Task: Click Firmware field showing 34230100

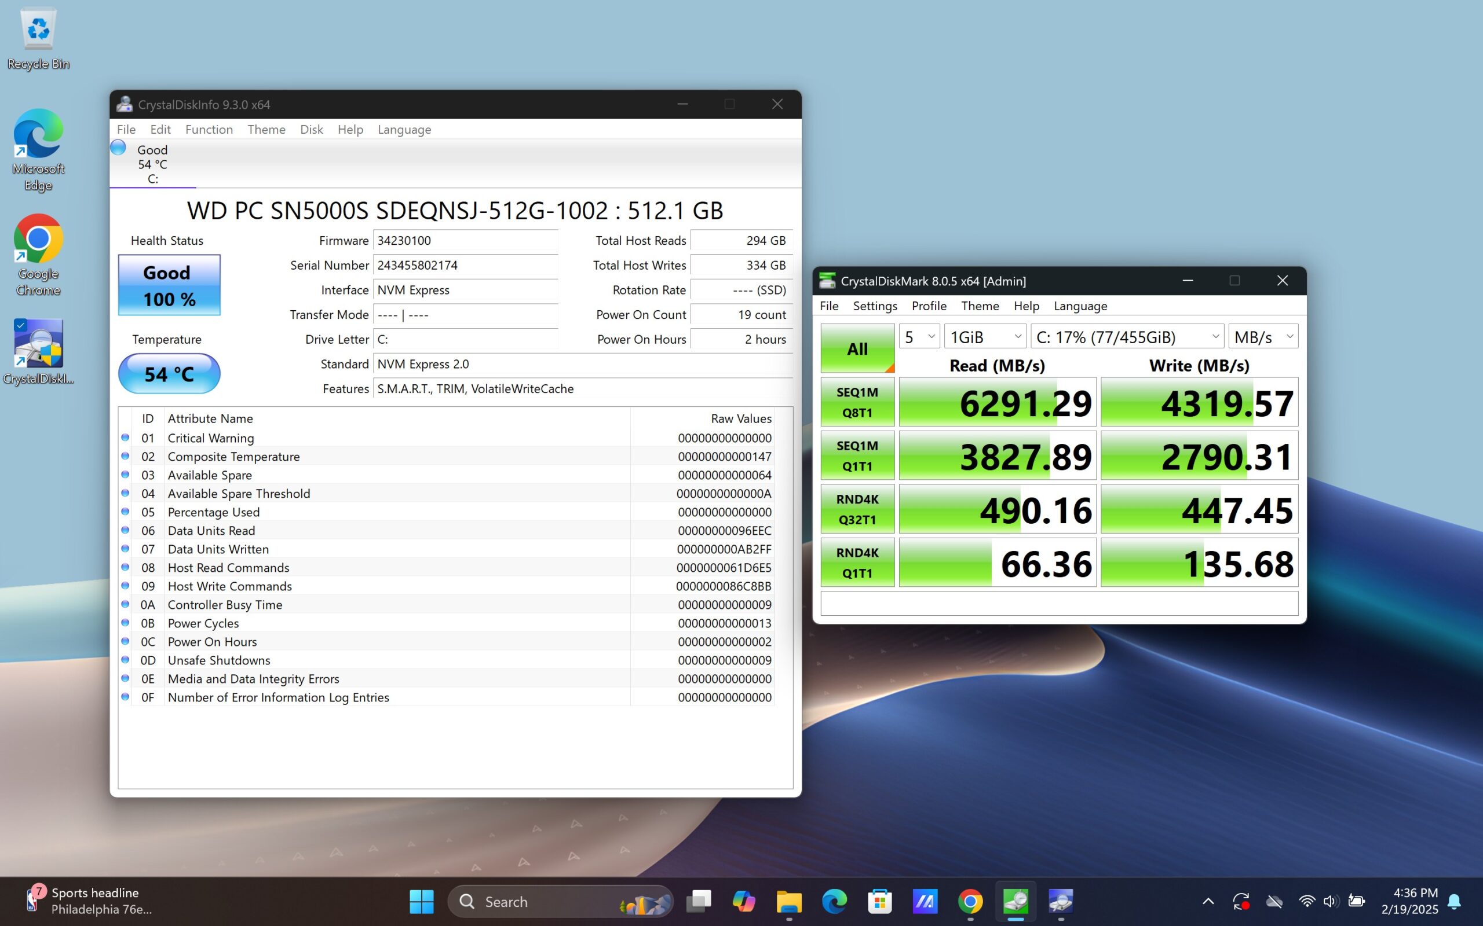Action: 466,241
